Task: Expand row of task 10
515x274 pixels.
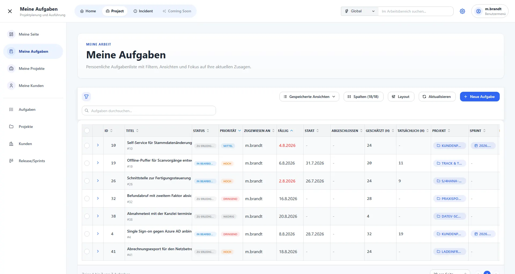Action: point(98,145)
